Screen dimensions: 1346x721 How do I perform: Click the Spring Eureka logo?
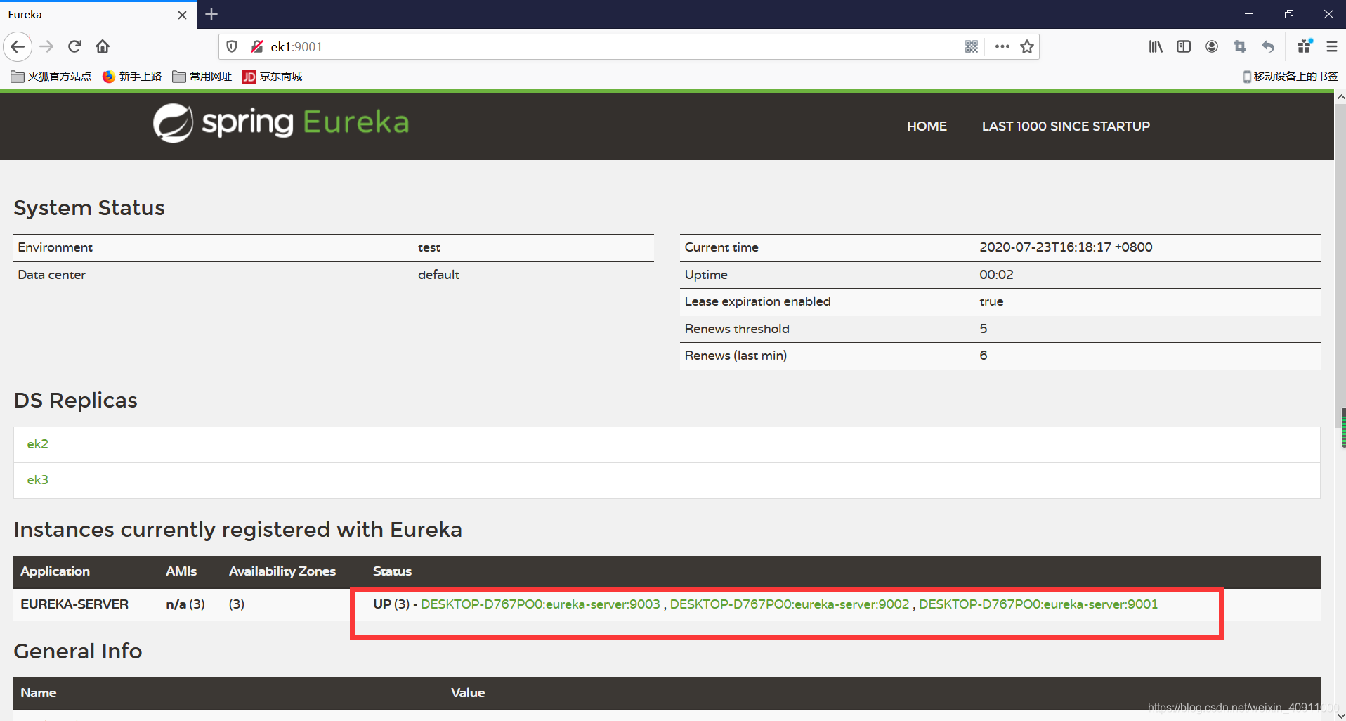[281, 123]
